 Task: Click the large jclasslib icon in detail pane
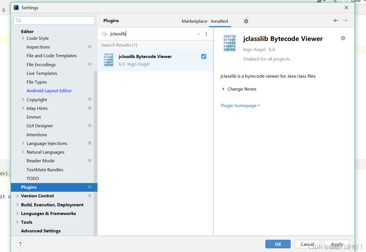[x=230, y=43]
